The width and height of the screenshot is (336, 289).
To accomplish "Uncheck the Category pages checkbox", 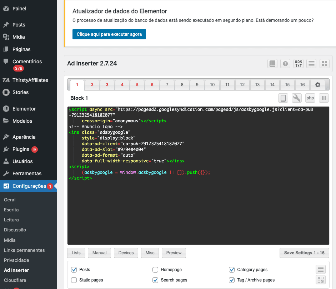I will coord(232,270).
